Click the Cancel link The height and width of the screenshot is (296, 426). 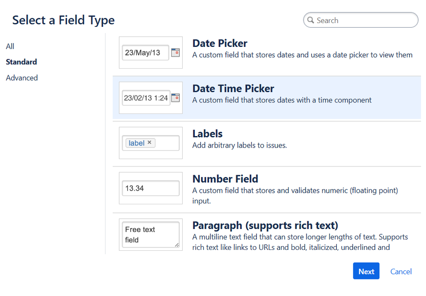click(401, 271)
